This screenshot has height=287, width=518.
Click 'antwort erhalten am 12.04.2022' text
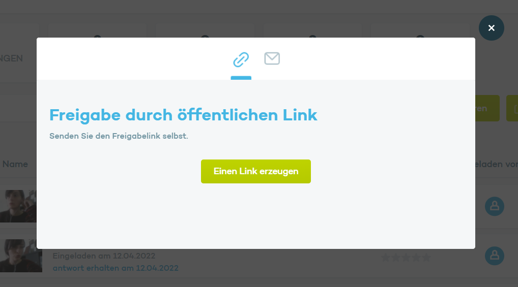click(116, 268)
